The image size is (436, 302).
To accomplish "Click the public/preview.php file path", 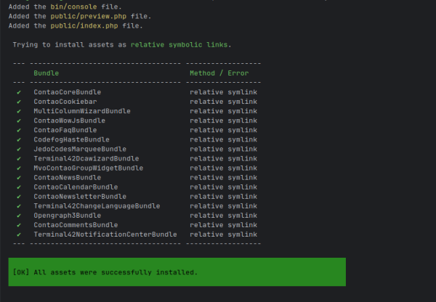I will pyautogui.click(x=89, y=16).
